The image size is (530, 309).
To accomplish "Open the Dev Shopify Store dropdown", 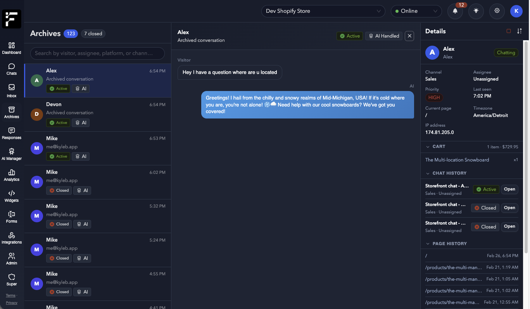I will point(323,11).
